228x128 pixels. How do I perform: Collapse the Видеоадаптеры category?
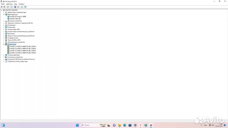click(x=4, y=14)
